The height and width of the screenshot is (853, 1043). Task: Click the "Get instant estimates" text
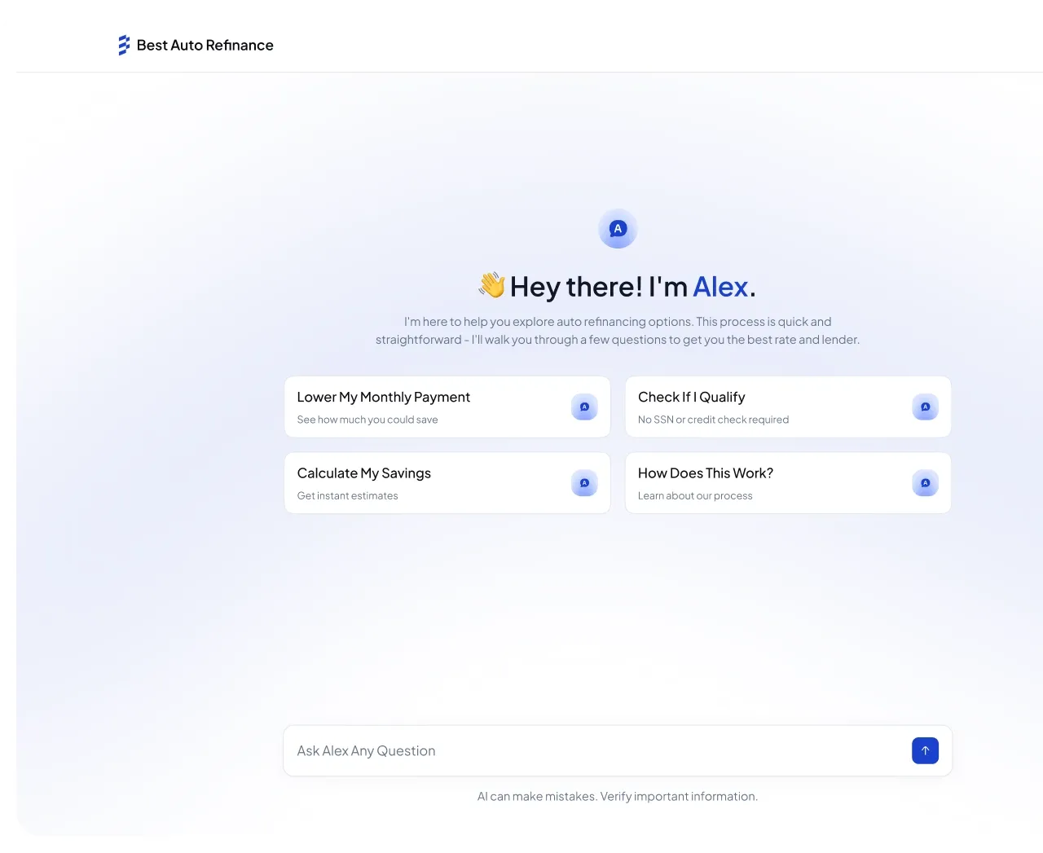click(x=348, y=495)
